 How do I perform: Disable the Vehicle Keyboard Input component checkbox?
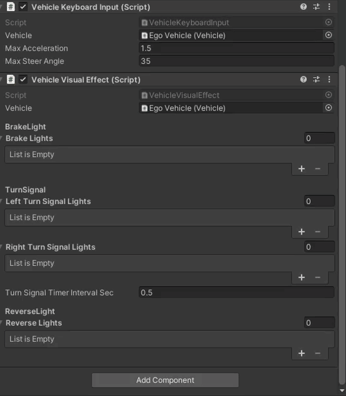[x=23, y=7]
